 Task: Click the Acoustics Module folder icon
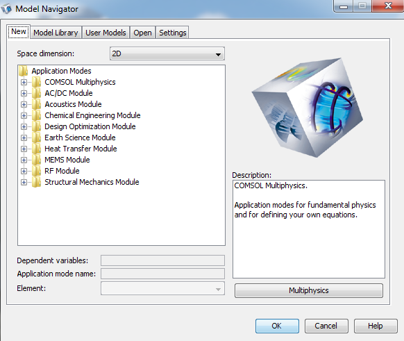coord(37,104)
